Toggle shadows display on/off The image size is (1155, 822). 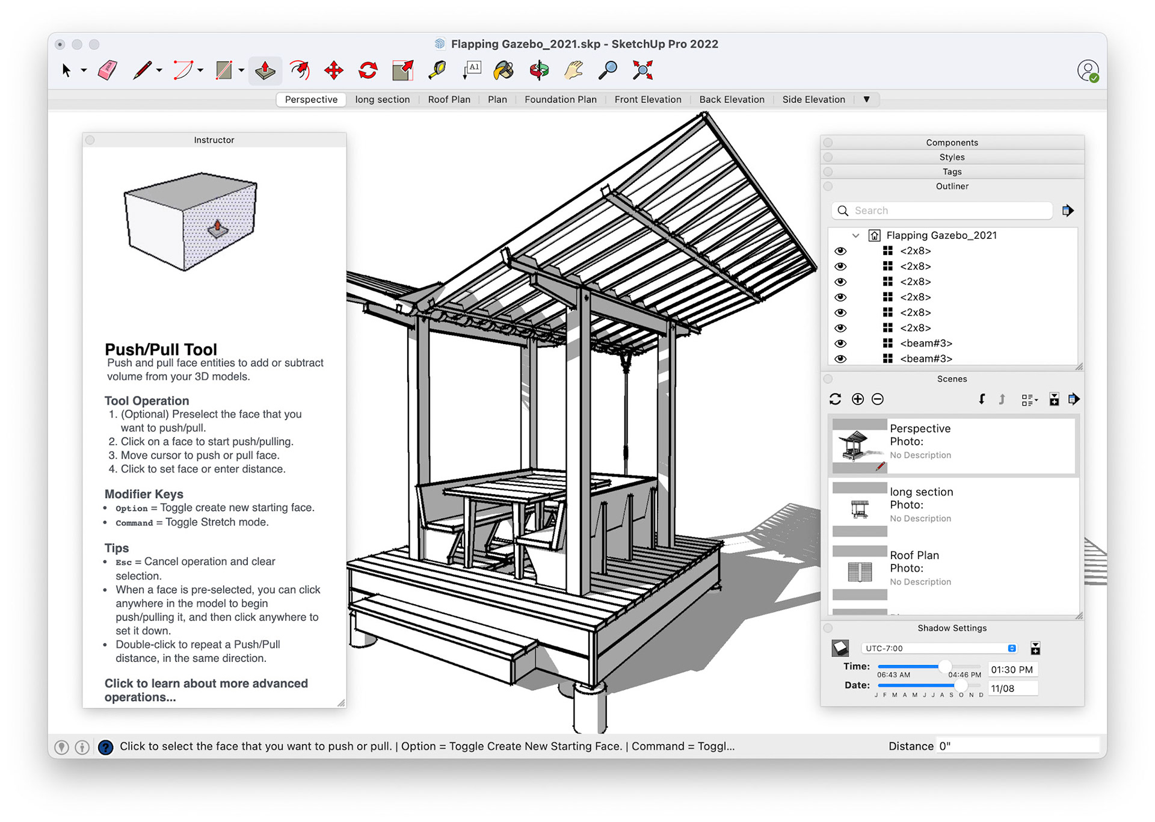click(x=840, y=648)
